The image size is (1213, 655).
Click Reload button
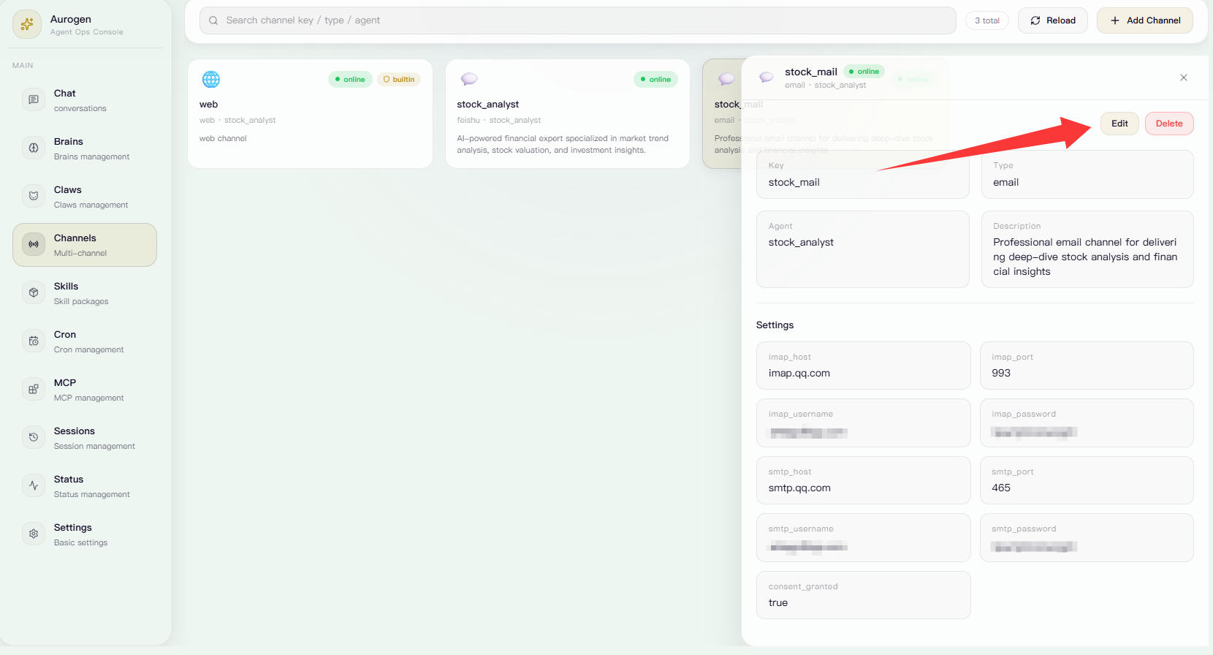(1053, 20)
